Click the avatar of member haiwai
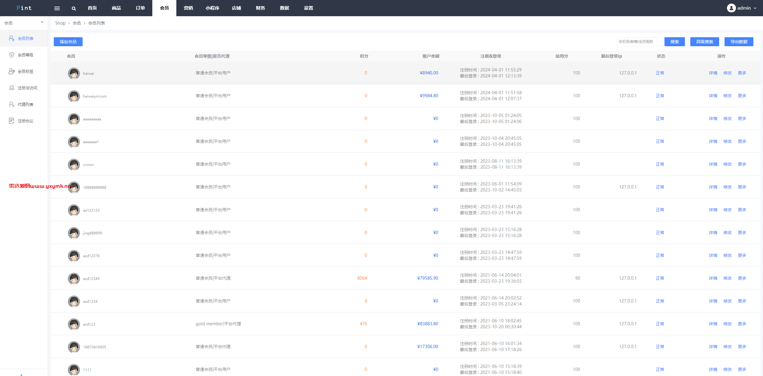763x376 pixels. click(x=74, y=73)
